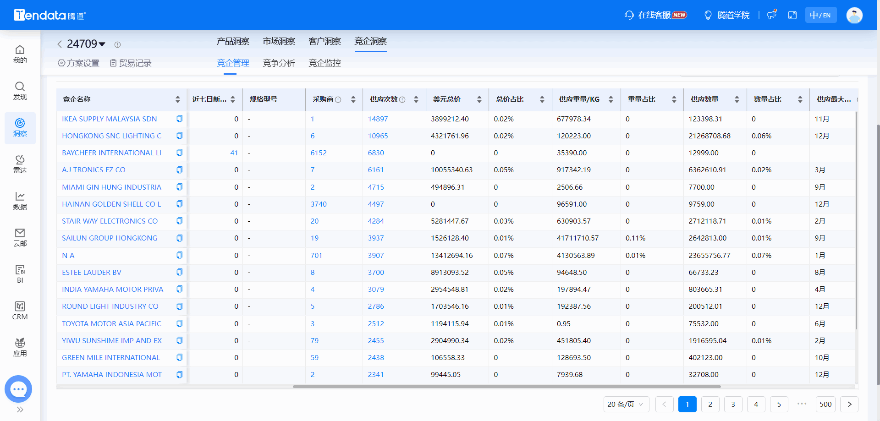Image resolution: width=880 pixels, height=421 pixels.
Task: Switch to the 竞争分析 sub-tab
Action: coord(279,63)
